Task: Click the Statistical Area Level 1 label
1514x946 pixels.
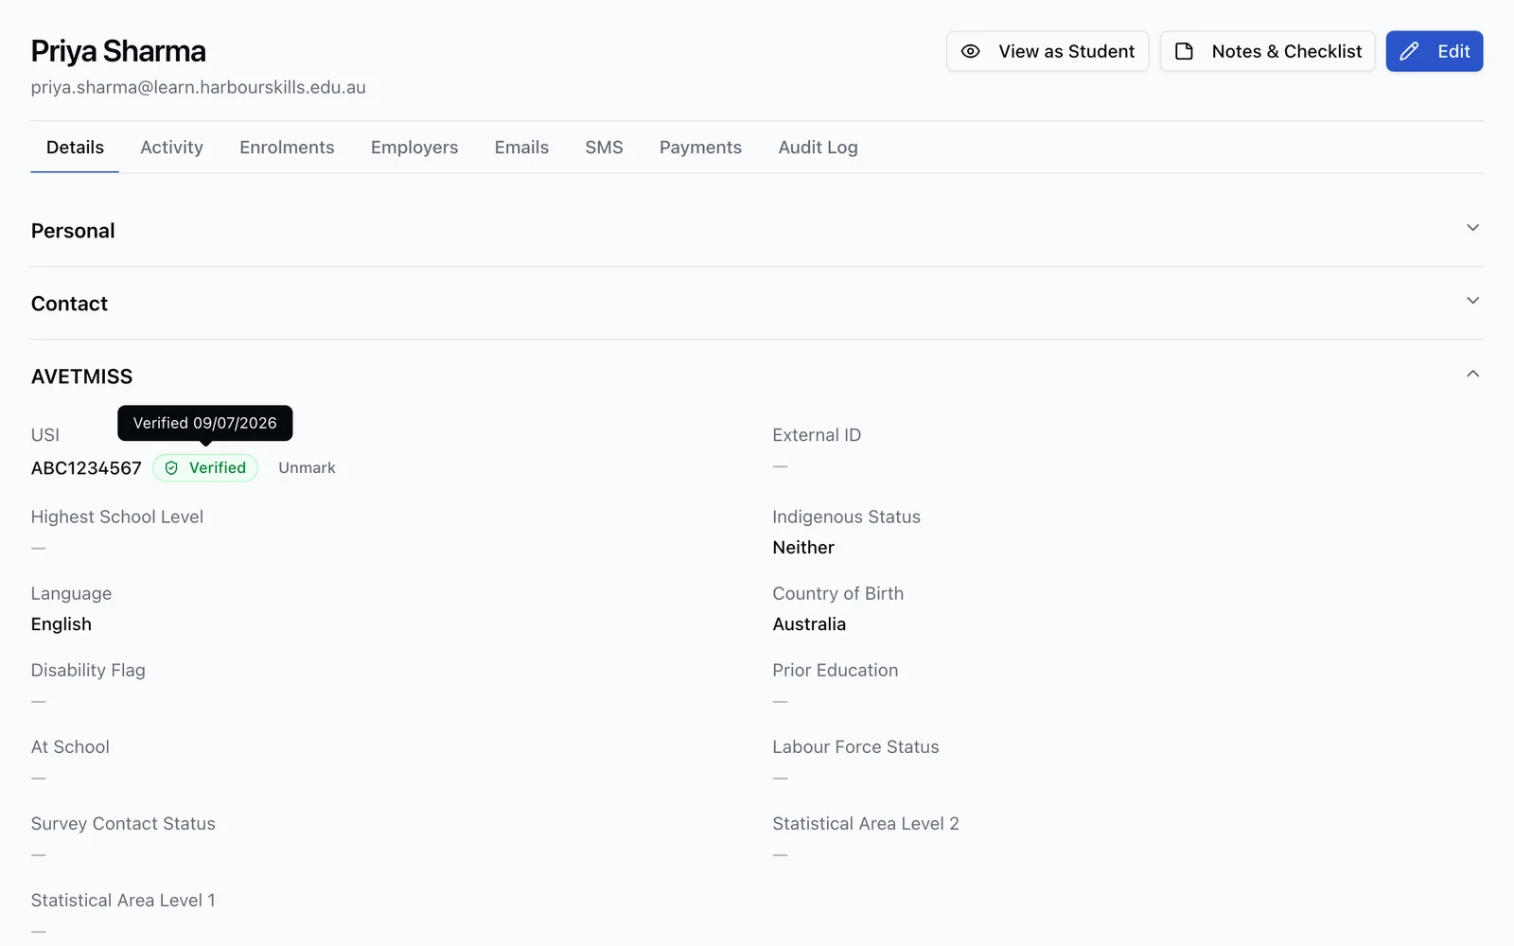Action: [123, 901]
